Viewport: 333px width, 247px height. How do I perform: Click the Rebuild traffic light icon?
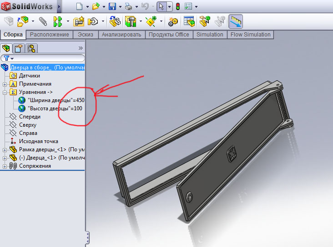click(177, 6)
